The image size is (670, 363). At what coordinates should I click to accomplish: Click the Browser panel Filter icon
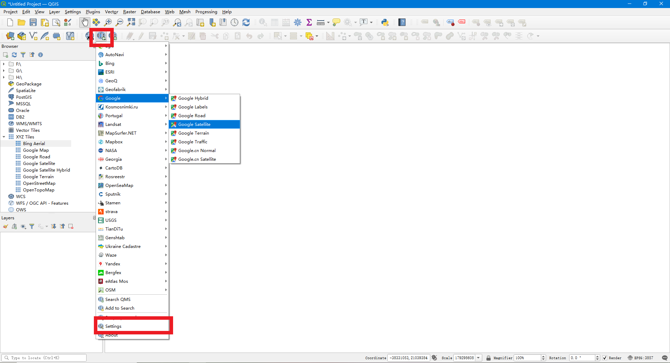pyautogui.click(x=23, y=55)
